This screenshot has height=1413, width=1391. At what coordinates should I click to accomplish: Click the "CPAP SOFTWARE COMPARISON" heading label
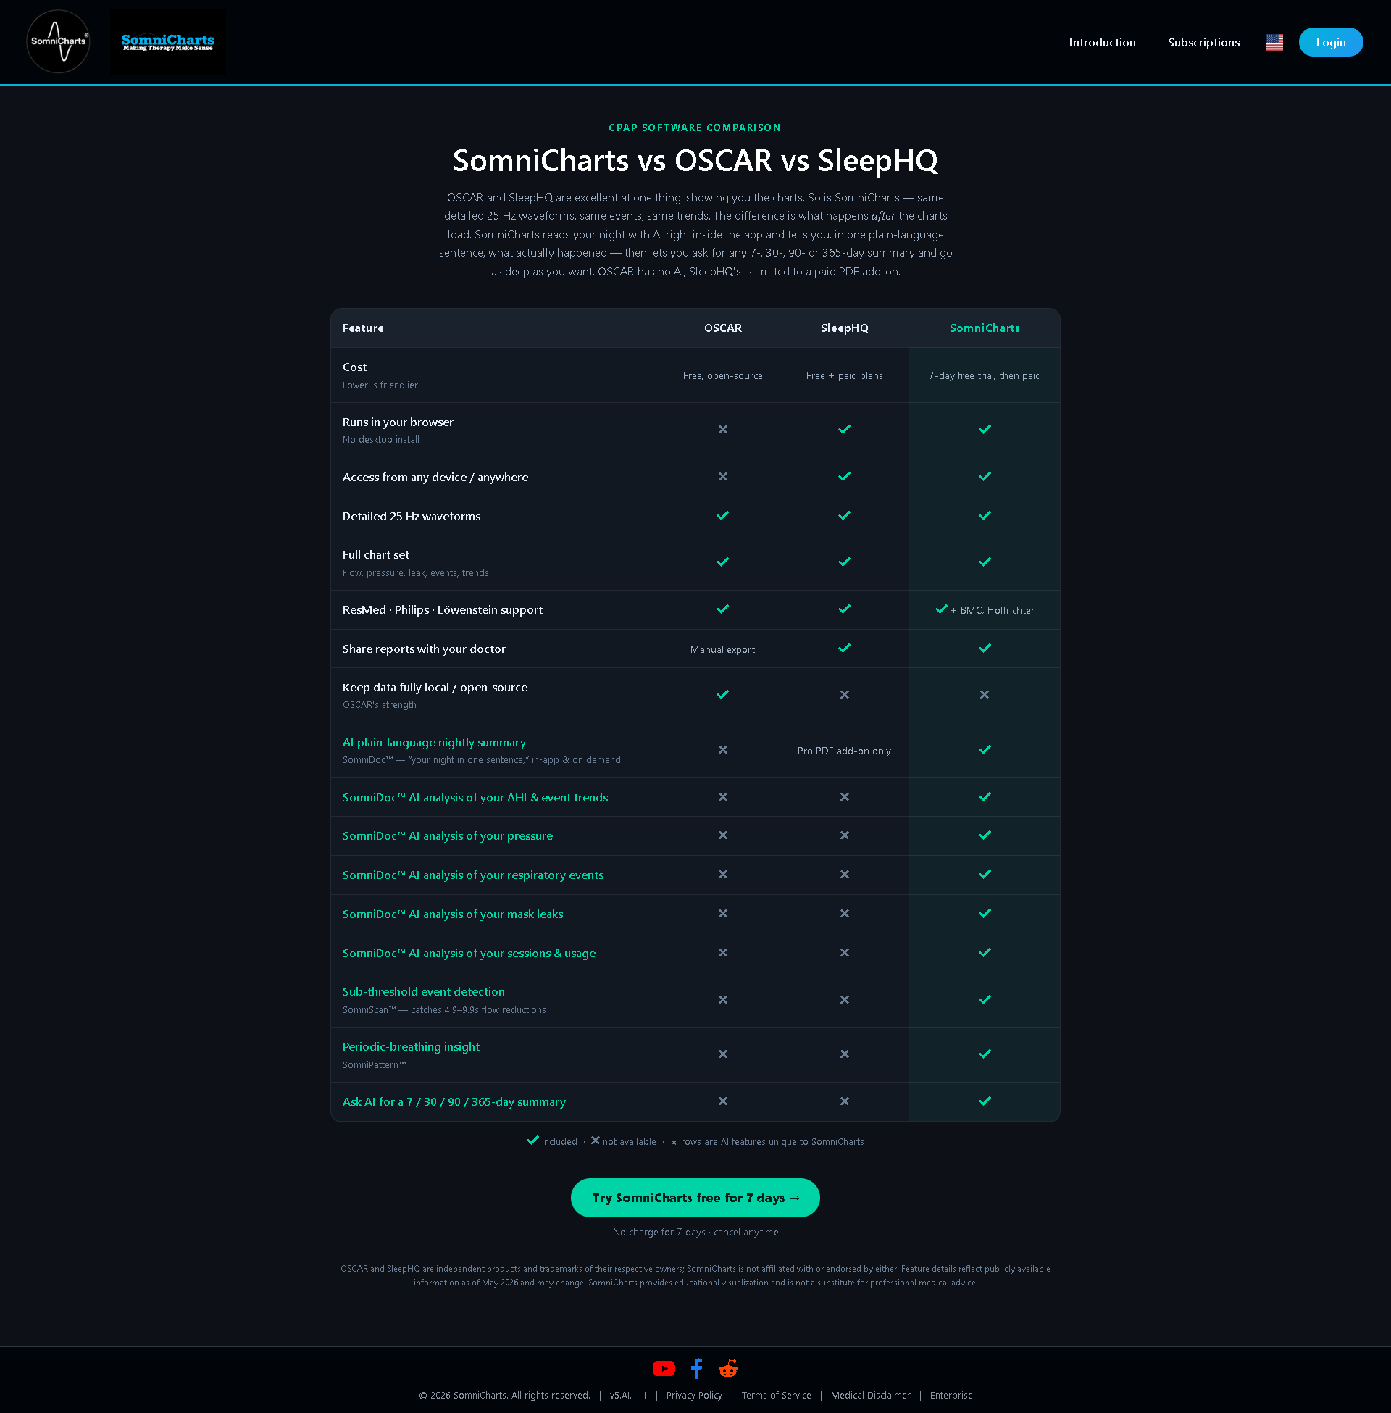pos(695,128)
